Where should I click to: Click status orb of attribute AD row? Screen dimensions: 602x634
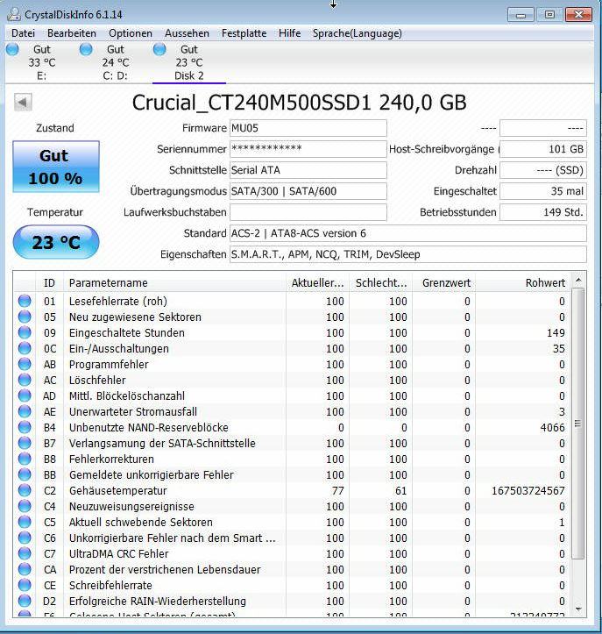coord(25,395)
